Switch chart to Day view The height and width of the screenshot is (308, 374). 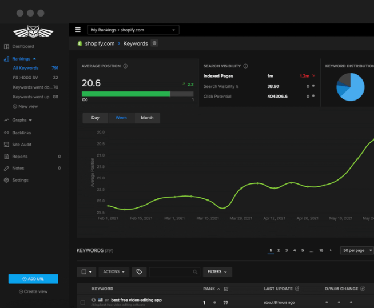pyautogui.click(x=95, y=118)
